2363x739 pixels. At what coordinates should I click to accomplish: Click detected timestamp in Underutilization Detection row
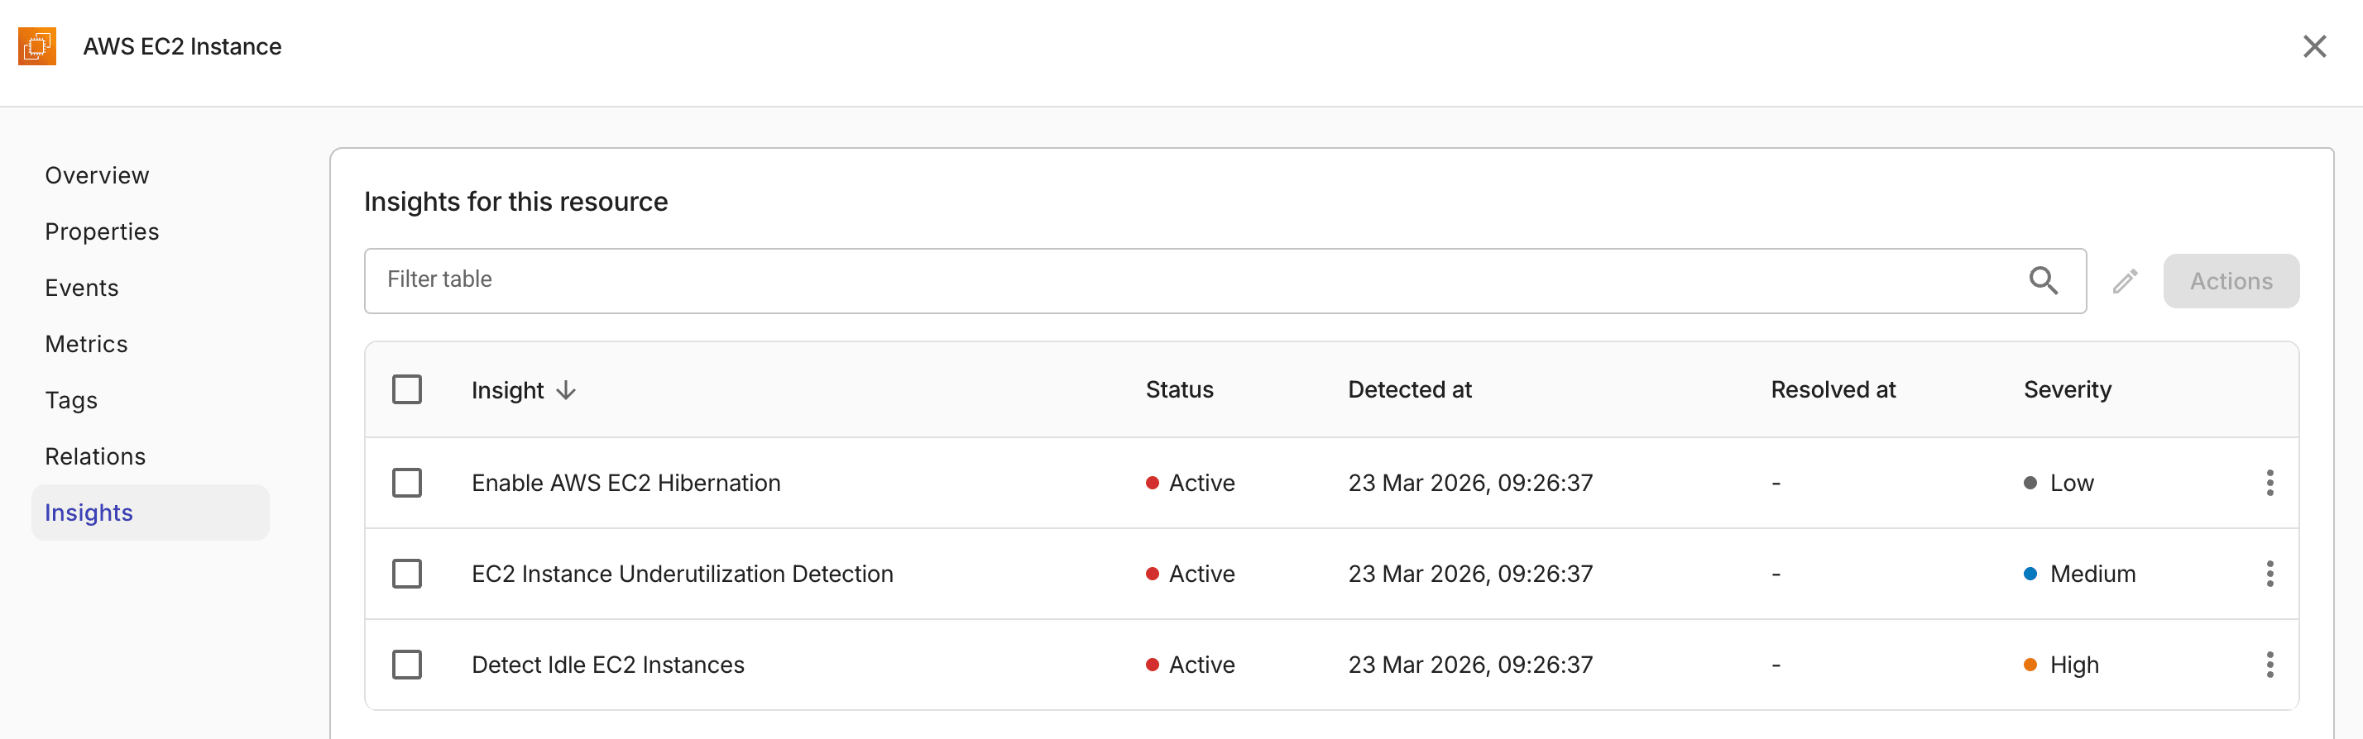(1469, 574)
